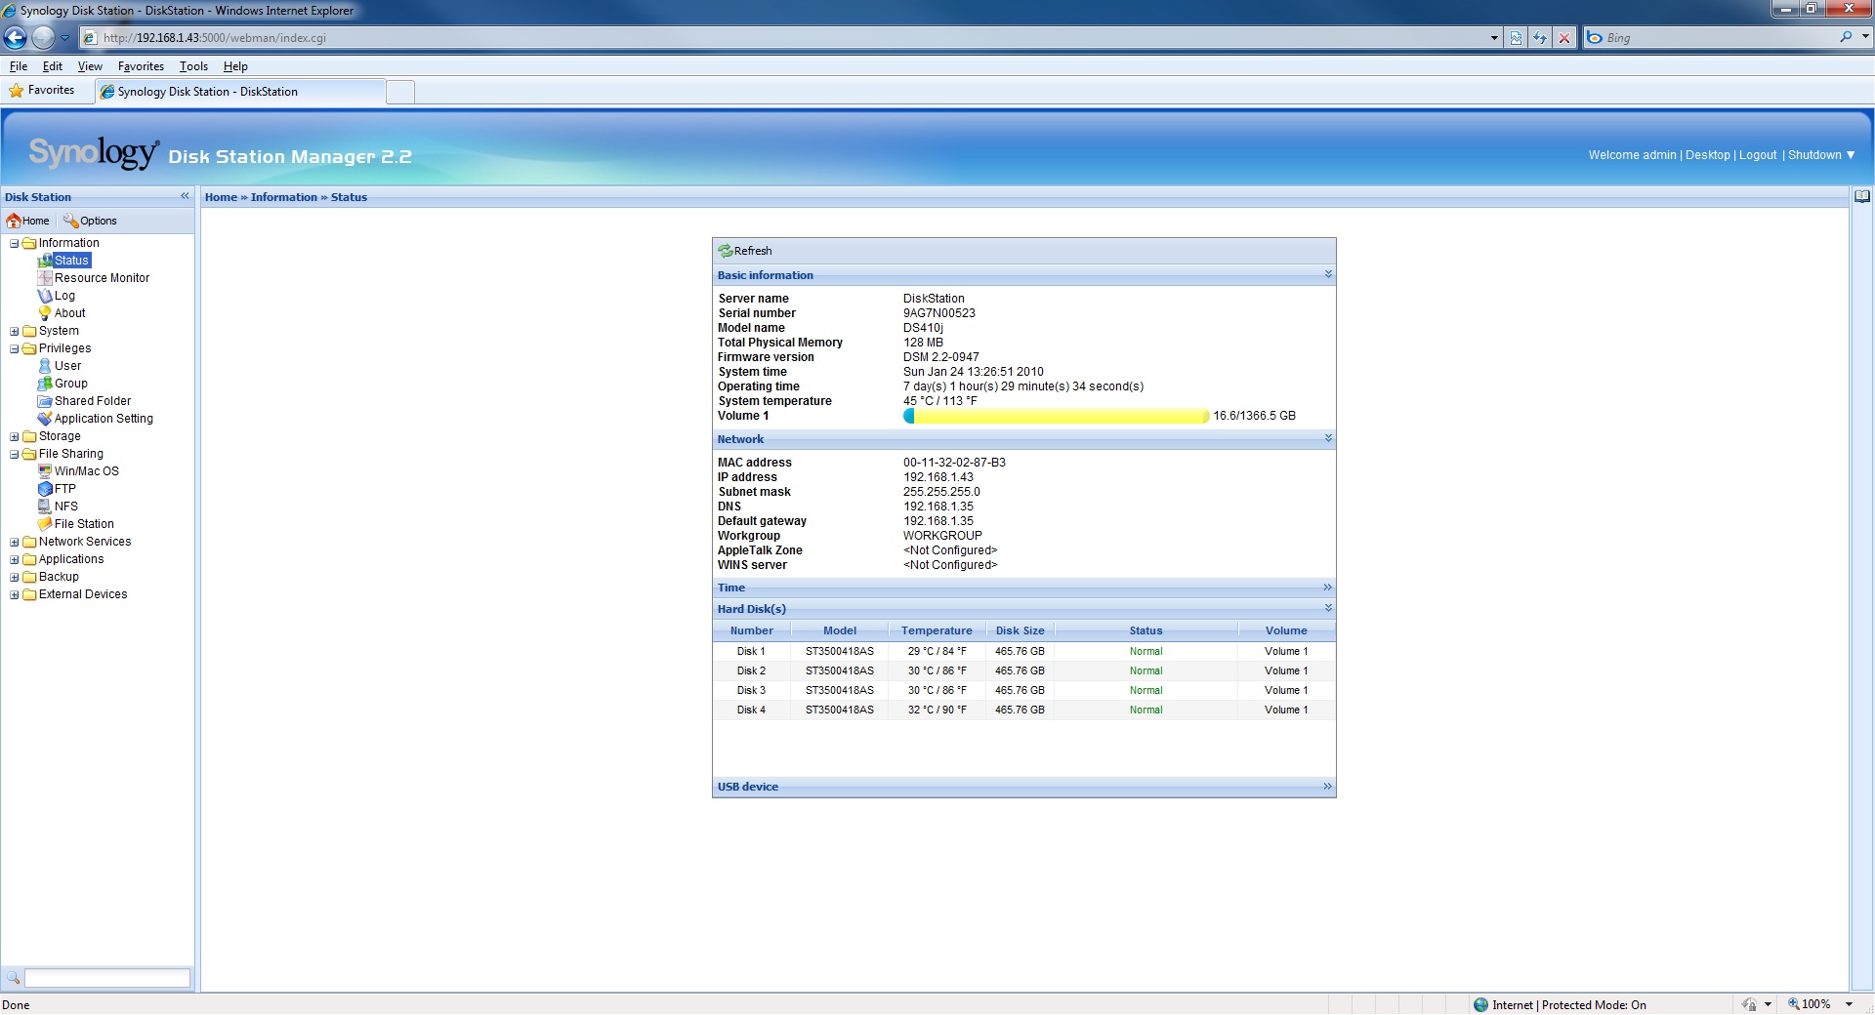Expand the Storage tree node
The height and width of the screenshot is (1015, 1875).
point(15,436)
